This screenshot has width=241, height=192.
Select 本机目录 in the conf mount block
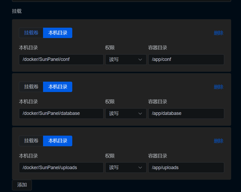pos(58,33)
